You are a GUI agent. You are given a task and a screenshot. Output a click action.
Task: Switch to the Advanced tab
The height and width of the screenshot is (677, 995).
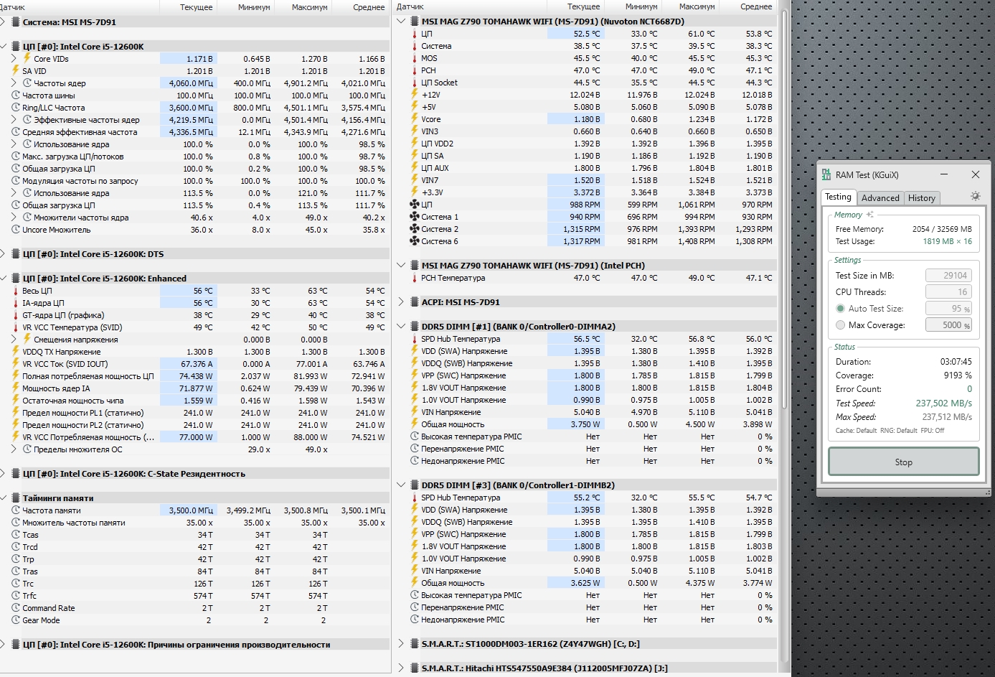click(x=880, y=198)
